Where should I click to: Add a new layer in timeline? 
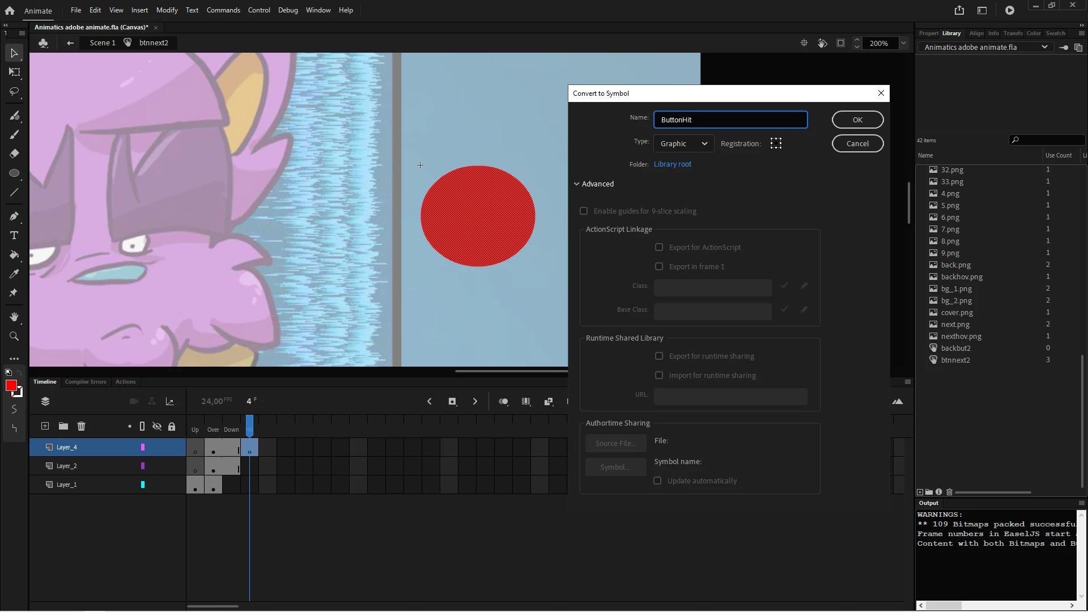[45, 426]
